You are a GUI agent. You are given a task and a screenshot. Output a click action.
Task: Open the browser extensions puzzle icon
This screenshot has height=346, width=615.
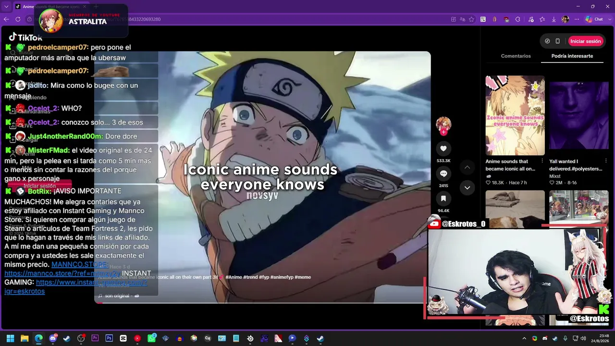pyautogui.click(x=517, y=19)
